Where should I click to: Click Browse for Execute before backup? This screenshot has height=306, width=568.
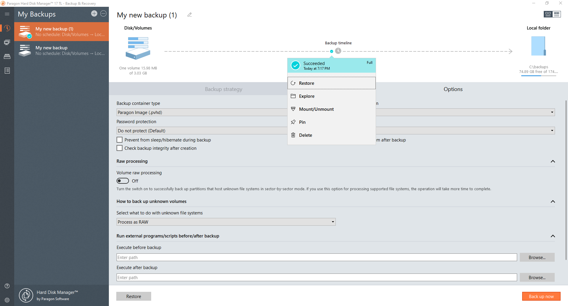tap(537, 258)
